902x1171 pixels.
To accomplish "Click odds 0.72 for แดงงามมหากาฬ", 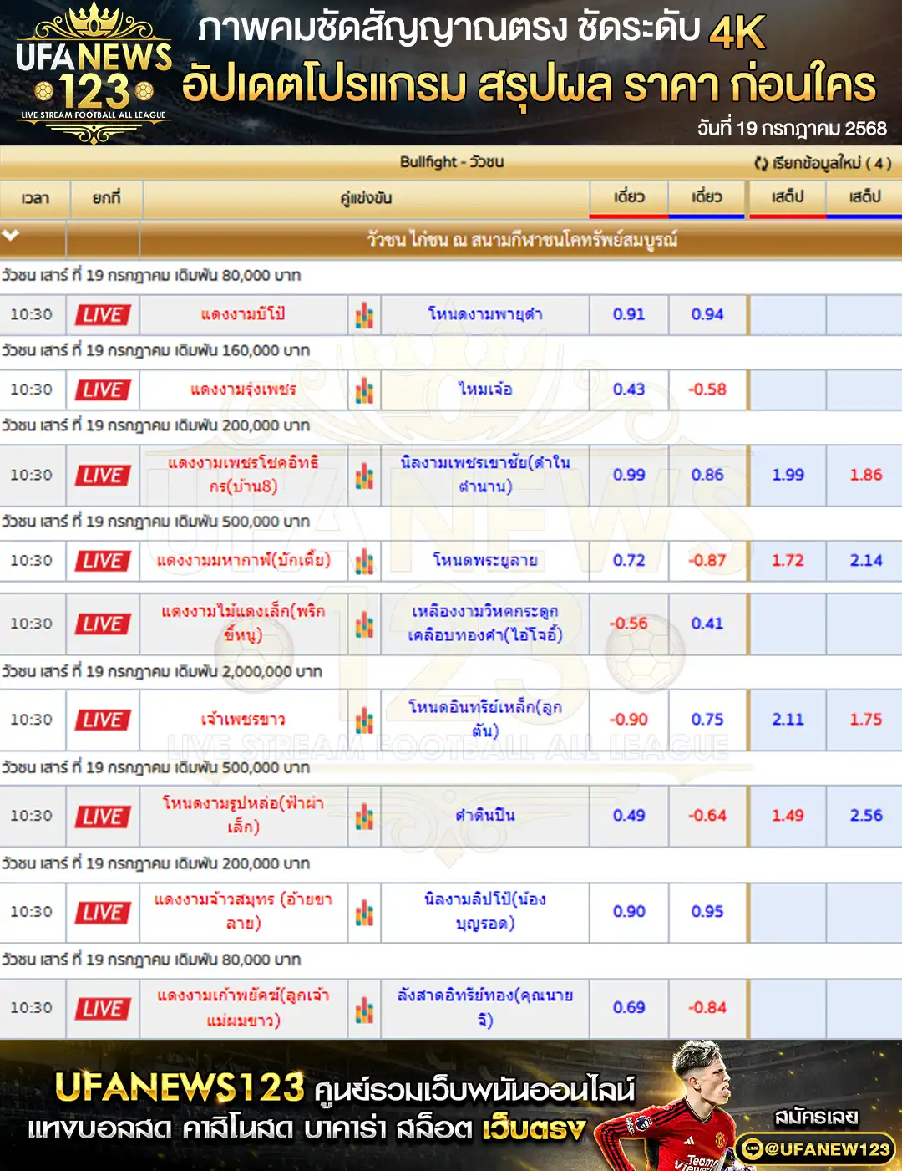I will point(629,560).
